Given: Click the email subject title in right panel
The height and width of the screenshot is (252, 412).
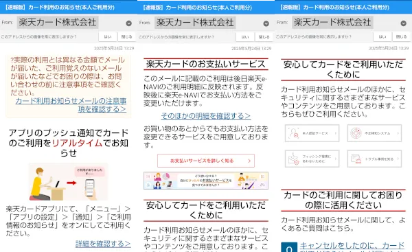Looking at the screenshot, I should point(334,7).
